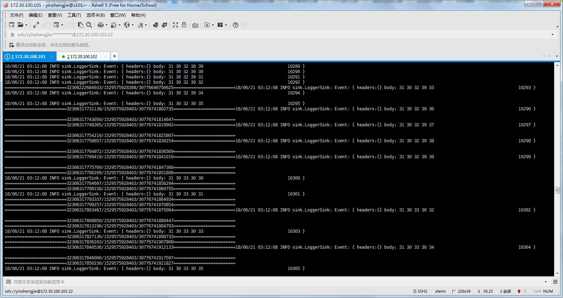The image size is (563, 298).
Task: Click the tab bar list dropdown arrow
Action: [557, 56]
